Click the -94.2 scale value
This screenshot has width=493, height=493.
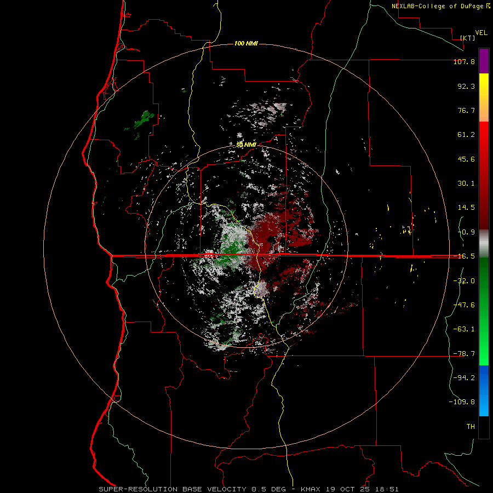(x=464, y=378)
